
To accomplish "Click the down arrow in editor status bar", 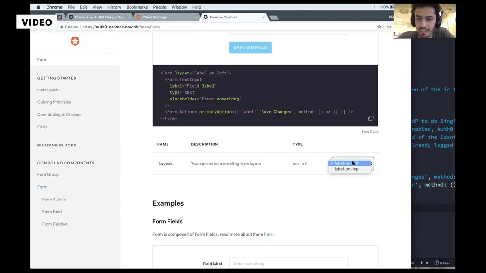I will coord(421,263).
